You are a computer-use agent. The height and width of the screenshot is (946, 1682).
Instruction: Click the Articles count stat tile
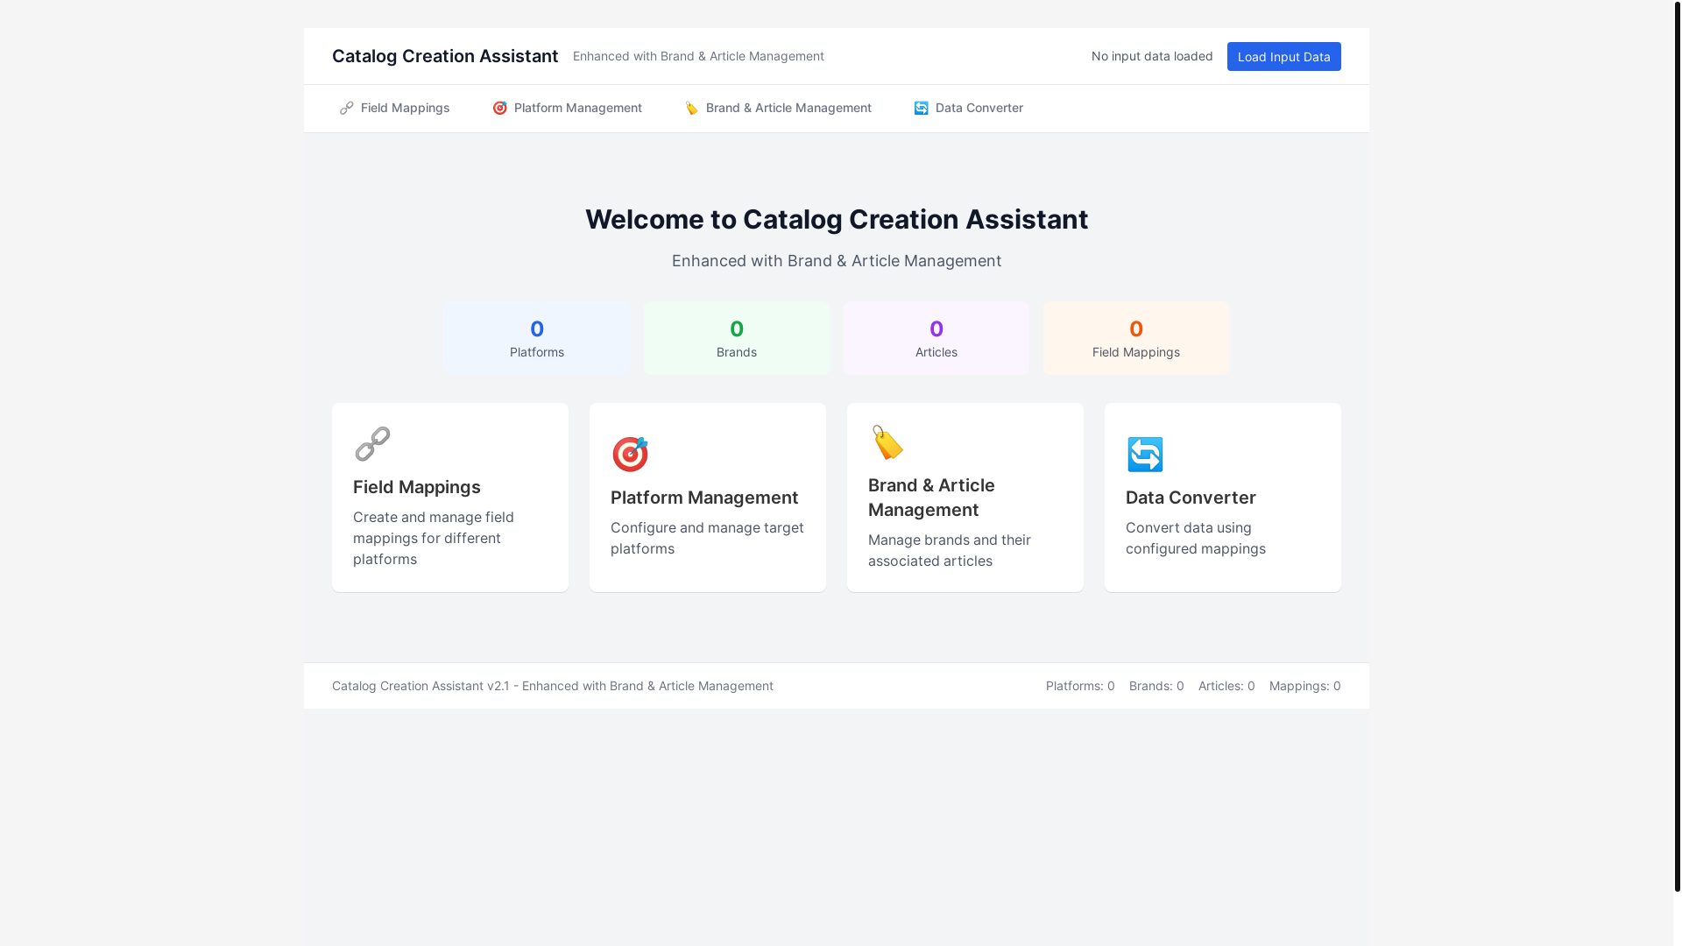[x=936, y=338]
